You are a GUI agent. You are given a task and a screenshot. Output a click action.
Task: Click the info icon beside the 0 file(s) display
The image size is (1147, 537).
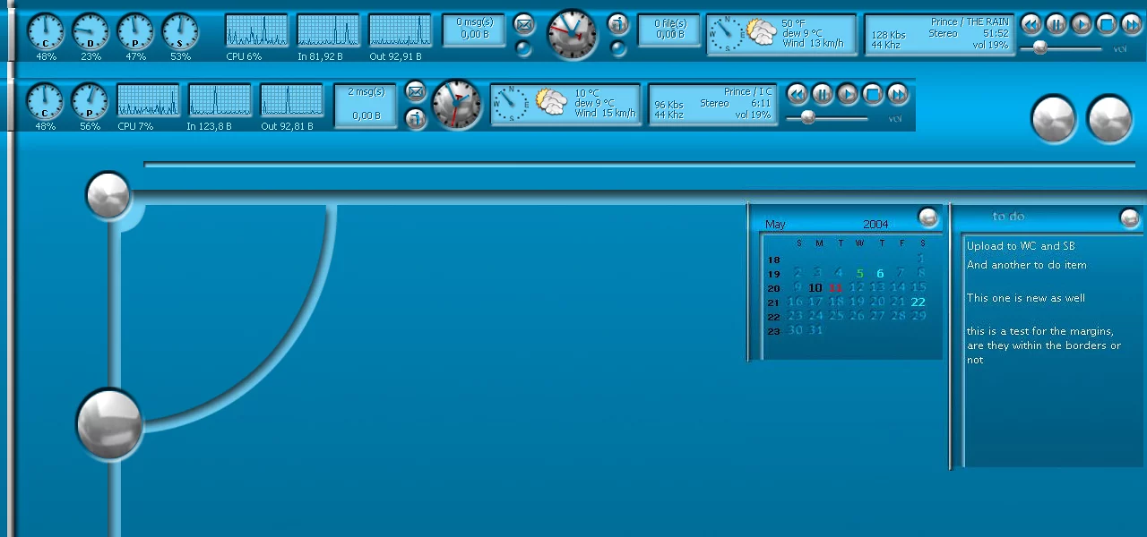(x=617, y=23)
